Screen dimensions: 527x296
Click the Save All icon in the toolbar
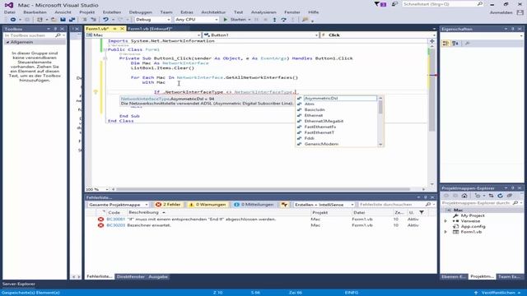pyautogui.click(x=72, y=20)
